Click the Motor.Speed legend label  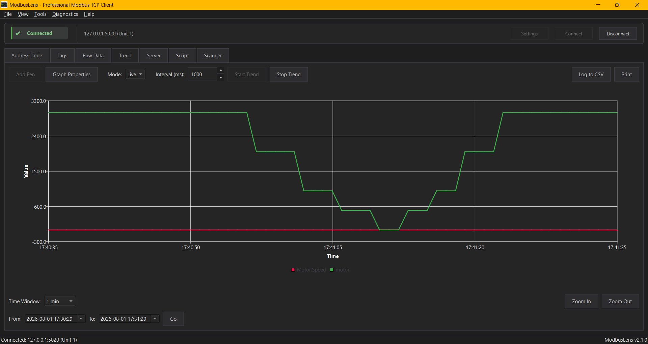[311, 270]
